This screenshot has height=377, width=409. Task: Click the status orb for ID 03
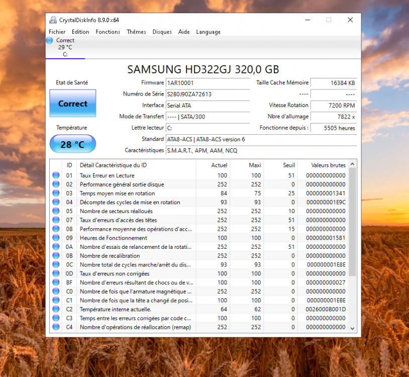(x=56, y=193)
